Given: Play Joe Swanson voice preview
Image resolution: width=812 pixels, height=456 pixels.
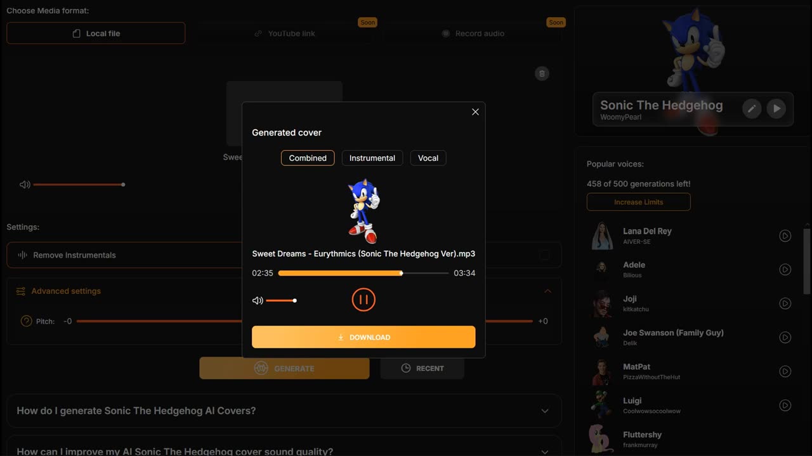Looking at the screenshot, I should click(x=785, y=338).
